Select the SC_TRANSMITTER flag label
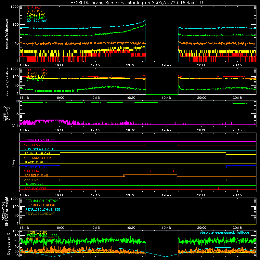The width and height of the screenshot is (260, 260). [38, 158]
